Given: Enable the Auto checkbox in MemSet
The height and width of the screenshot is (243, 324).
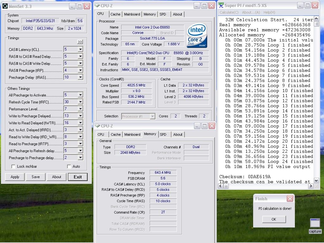Looking at the screenshot, I should 69,166.
